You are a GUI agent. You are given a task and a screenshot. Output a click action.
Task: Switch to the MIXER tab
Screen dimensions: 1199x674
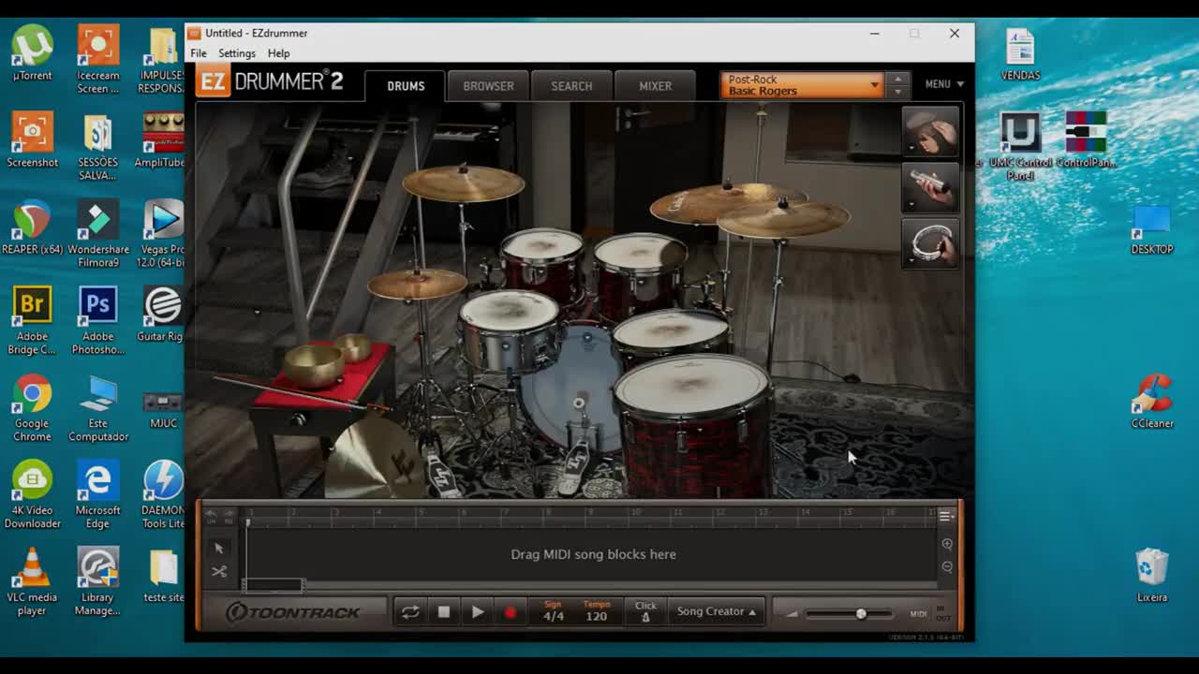point(655,85)
